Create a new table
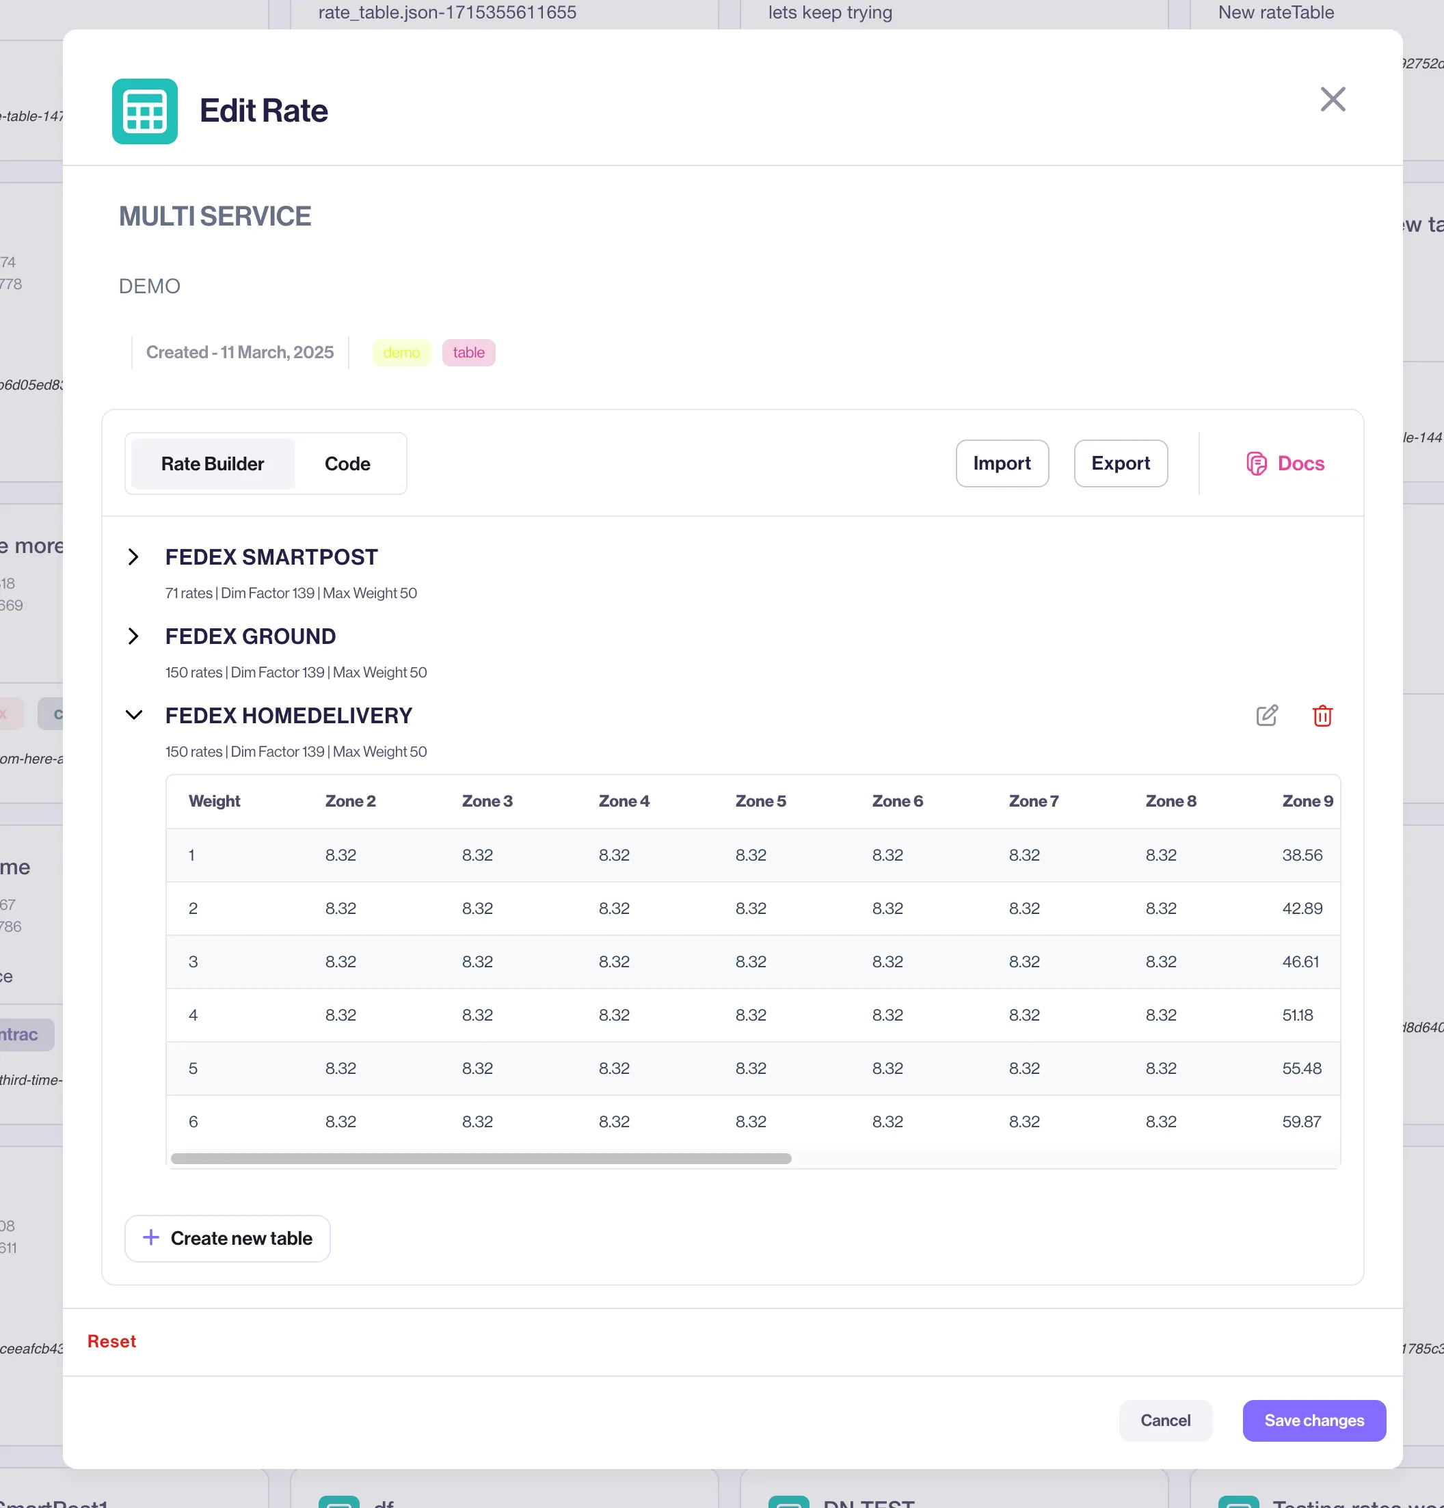Viewport: 1444px width, 1508px height. (x=228, y=1238)
